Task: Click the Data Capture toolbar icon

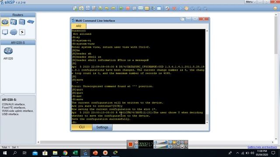Action: click(x=134, y=8)
